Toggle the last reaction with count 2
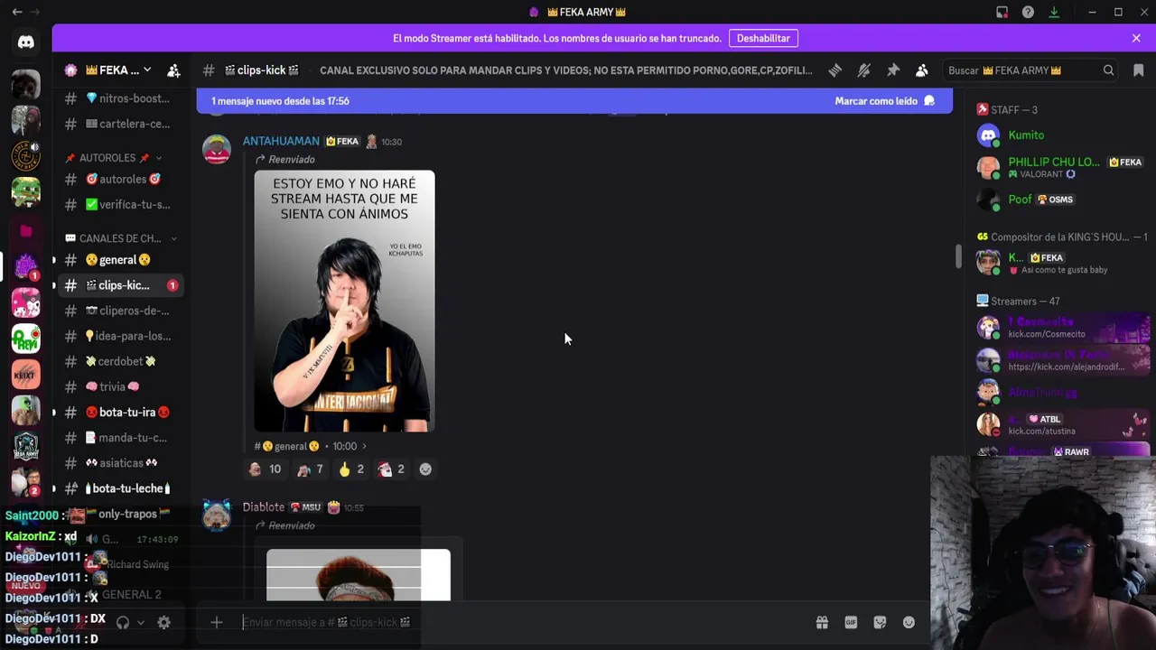Viewport: 1156px width, 650px height. [391, 469]
